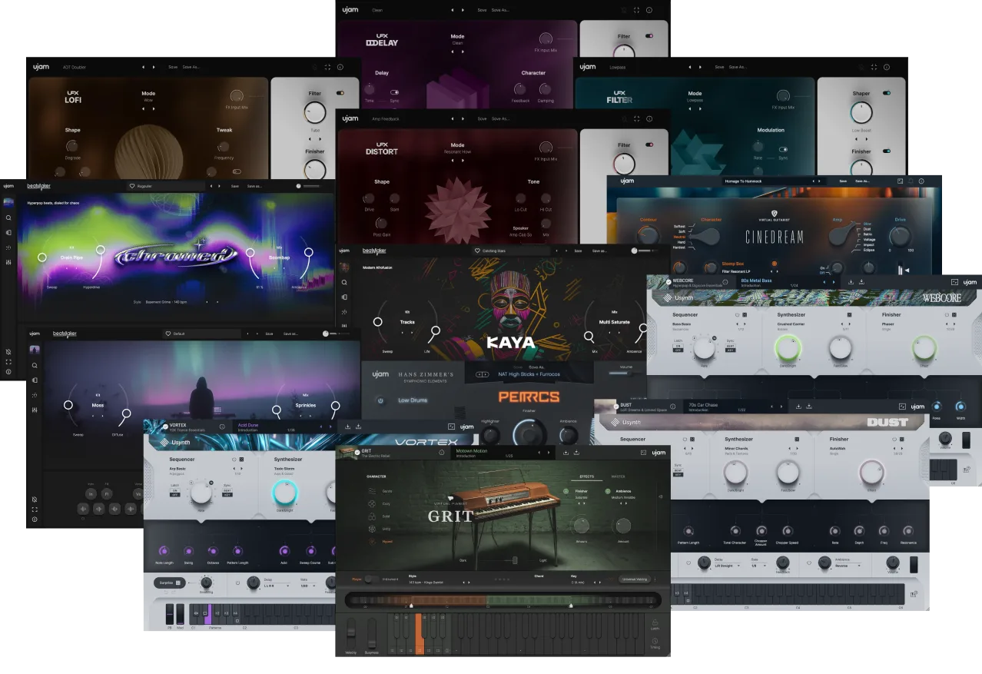This screenshot has height=674, width=982.
Task: Switch to the MASTER tab in GRIT
Action: pyautogui.click(x=619, y=476)
